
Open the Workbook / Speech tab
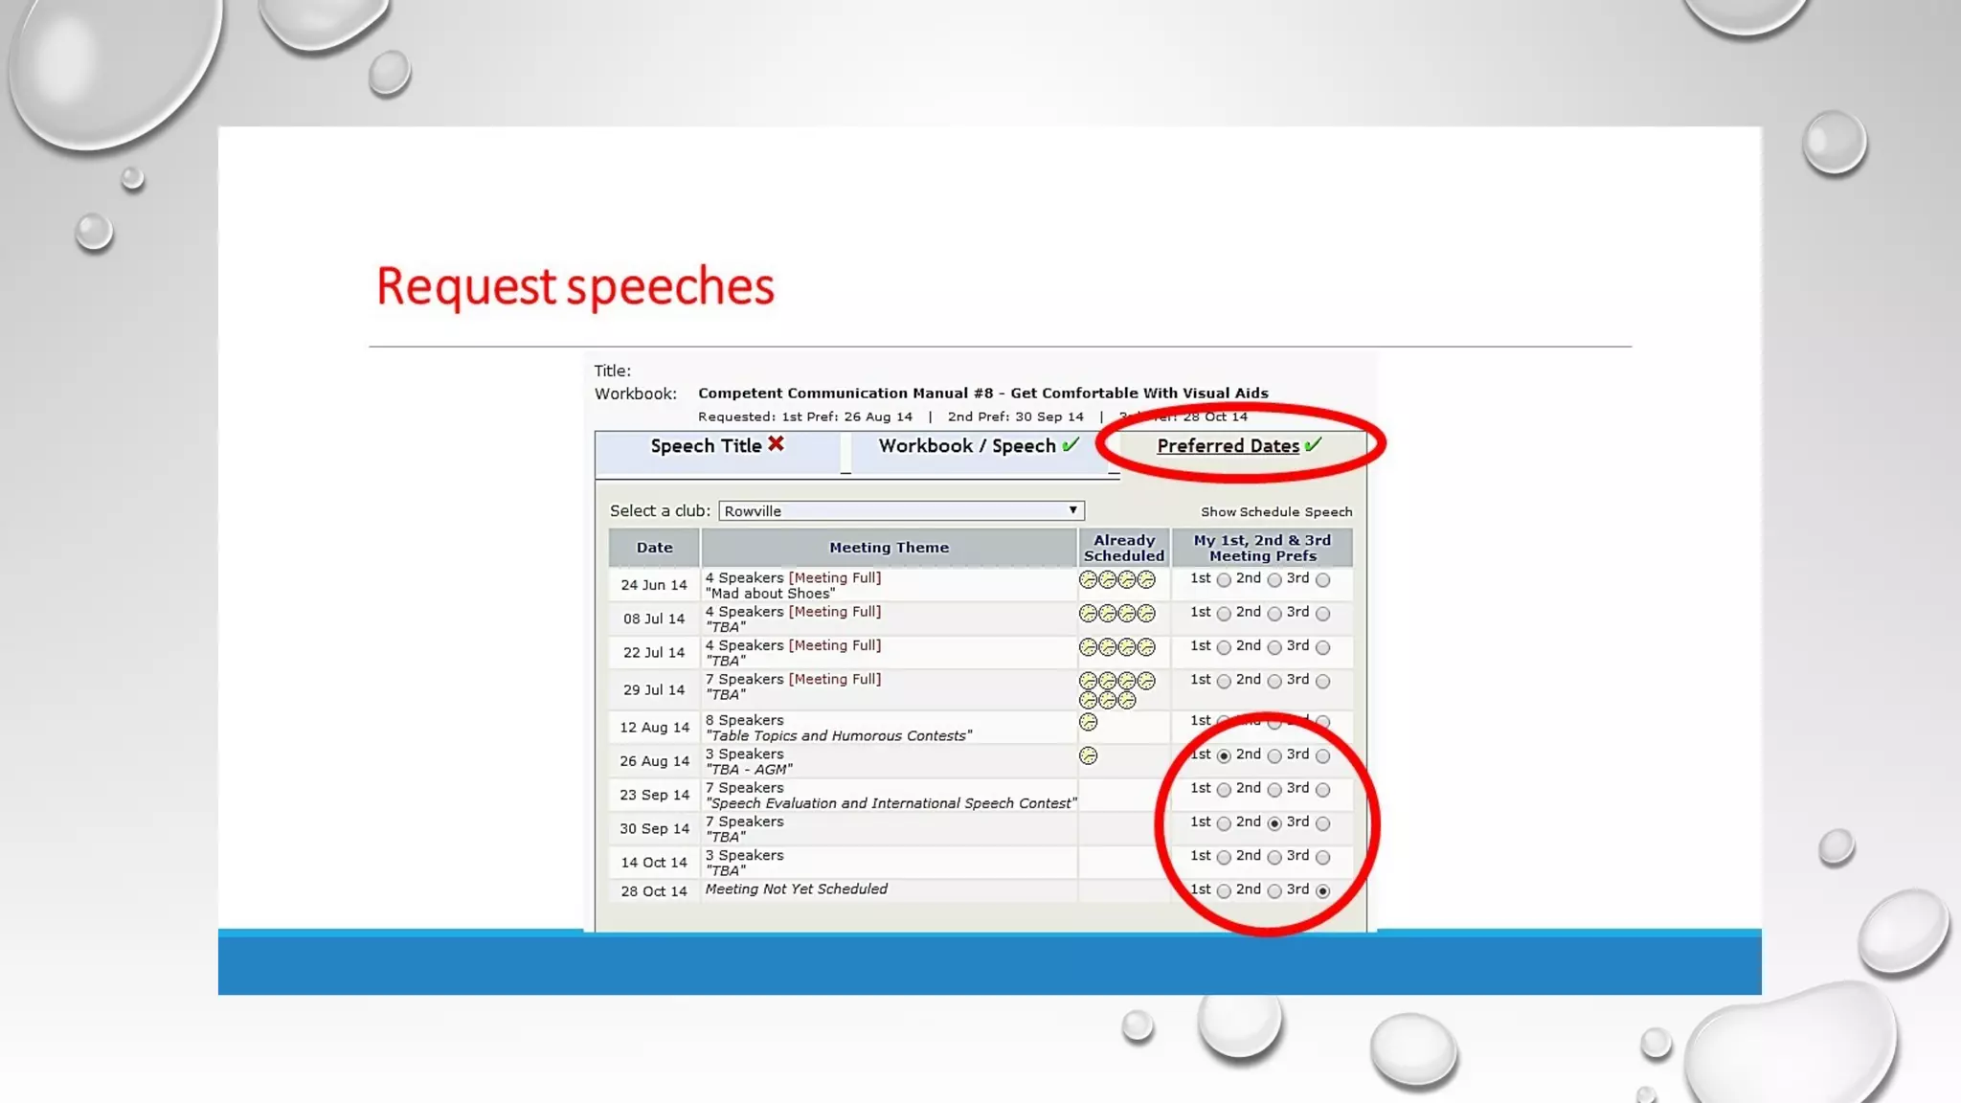pos(966,446)
